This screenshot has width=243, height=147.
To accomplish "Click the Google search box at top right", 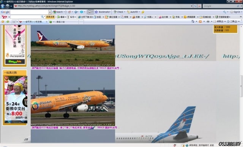I will [x=219, y=6].
